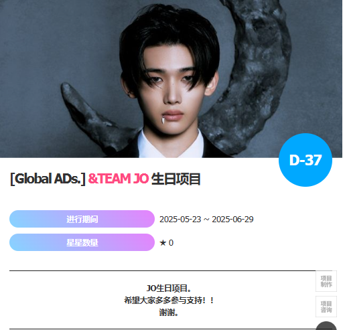Screen dimensions: 345x330
Task: Click the 希望大家多多参与支持 text line
Action: pyautogui.click(x=169, y=301)
